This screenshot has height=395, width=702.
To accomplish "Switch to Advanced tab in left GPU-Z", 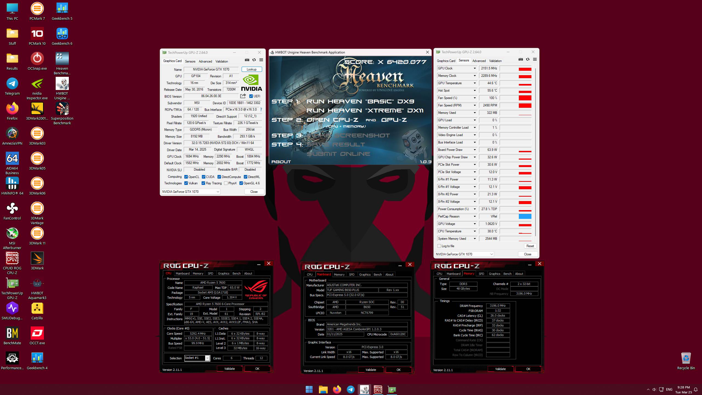I will tap(205, 61).
